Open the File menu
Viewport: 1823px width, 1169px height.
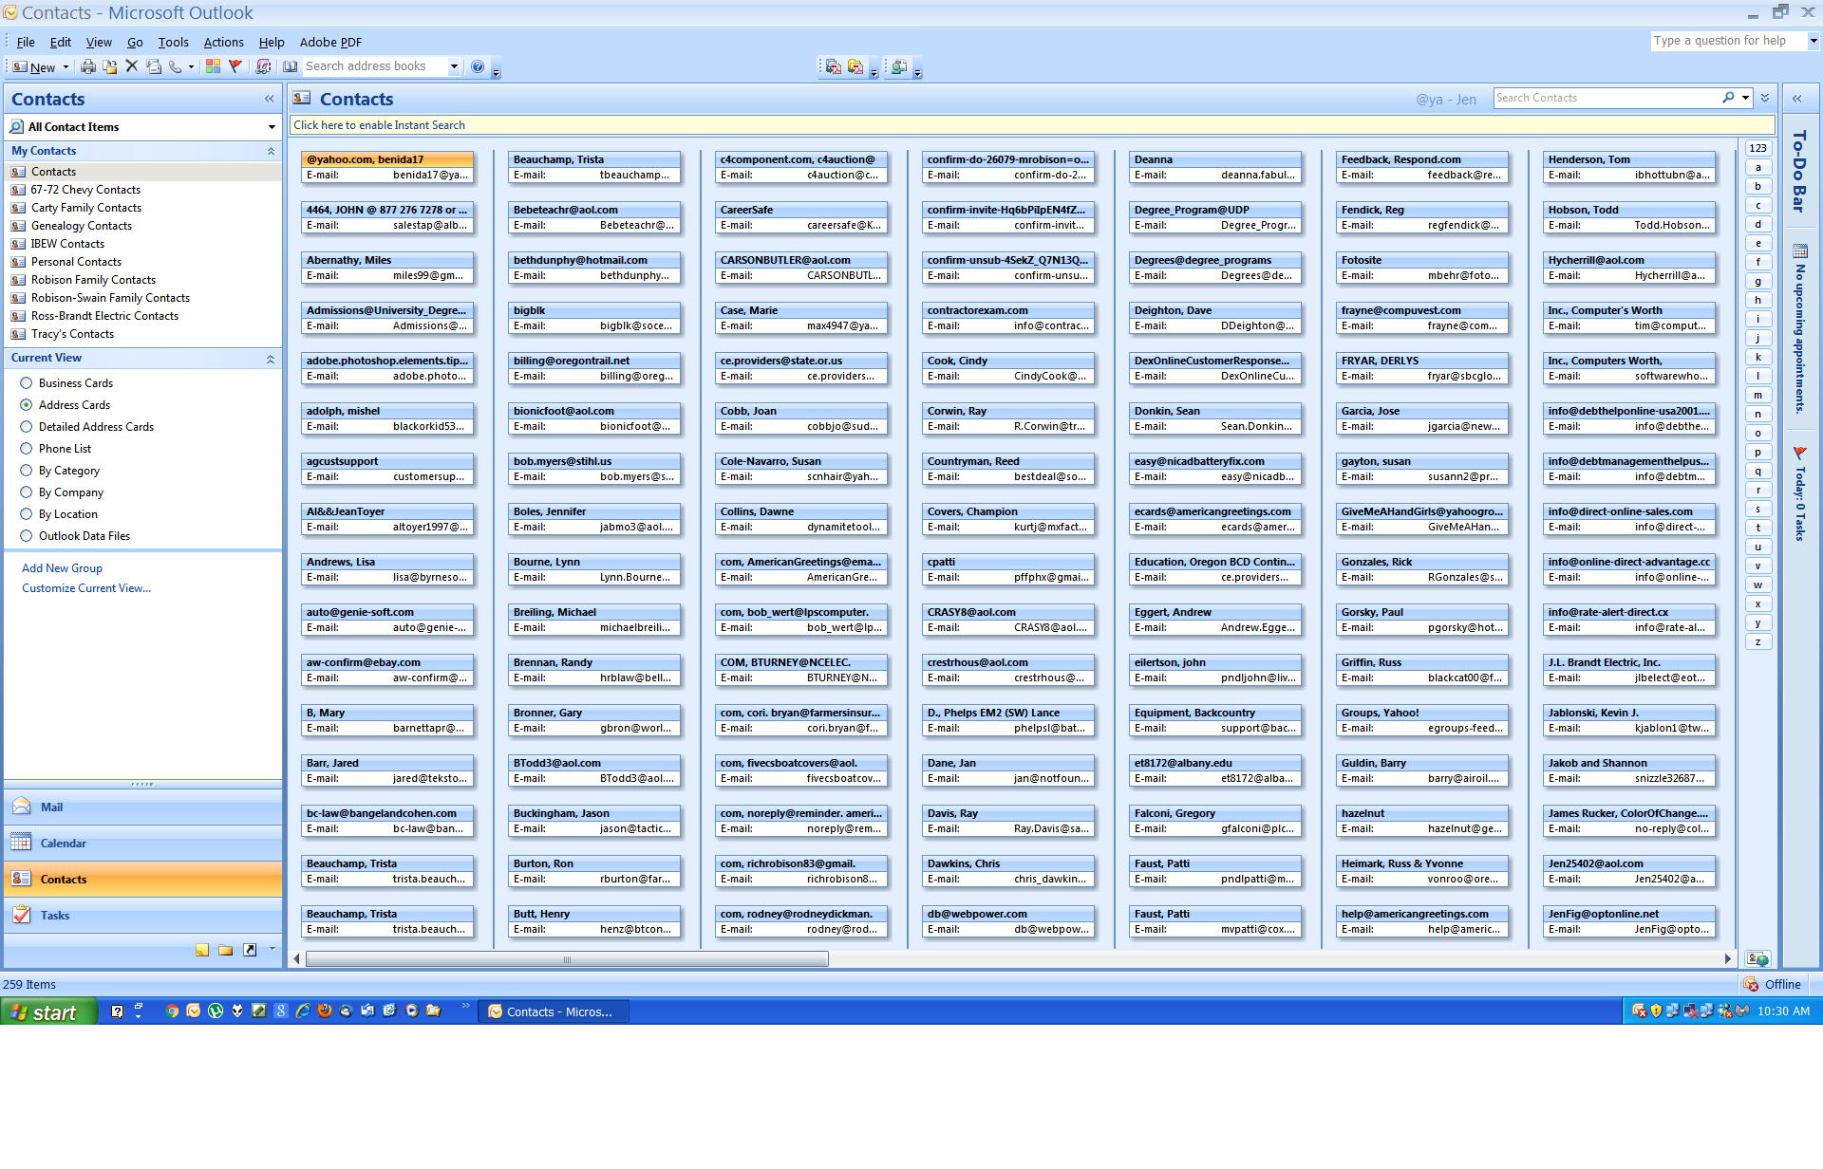pyautogui.click(x=24, y=41)
